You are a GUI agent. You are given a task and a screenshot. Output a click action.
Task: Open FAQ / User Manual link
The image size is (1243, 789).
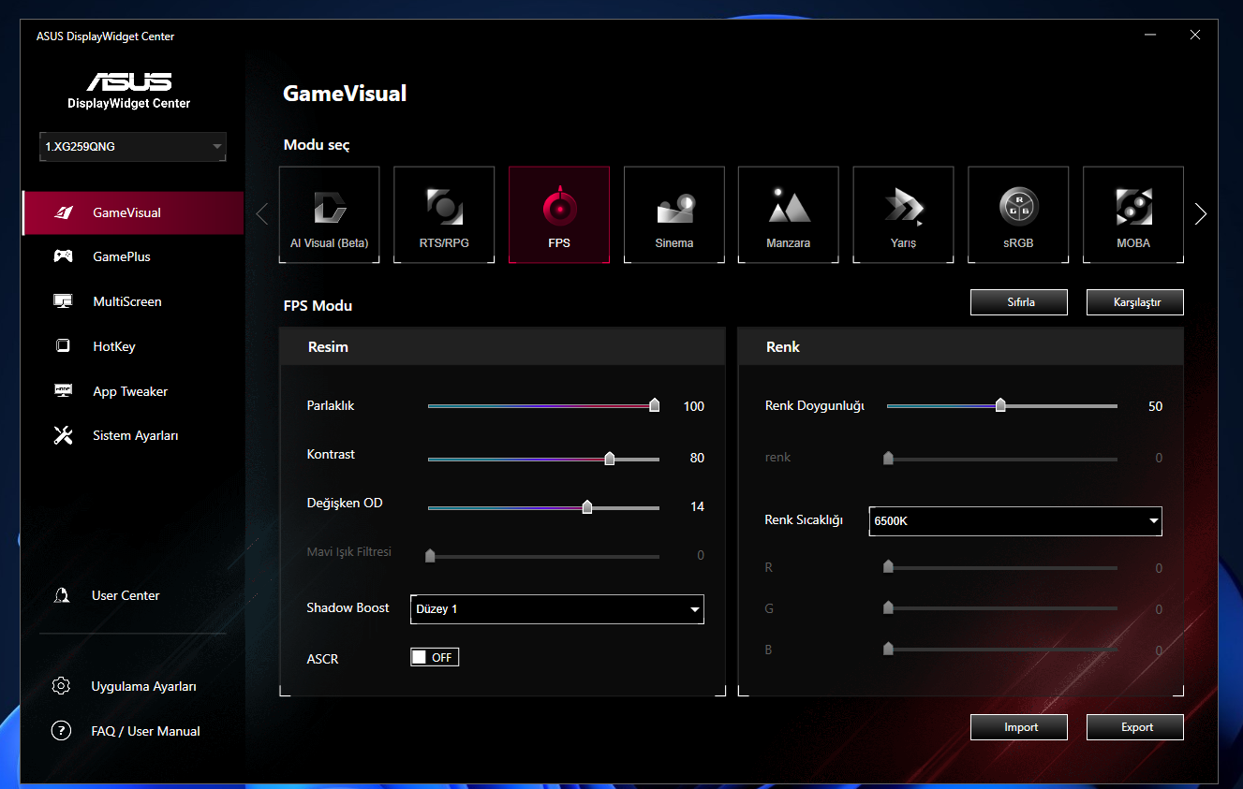146,731
